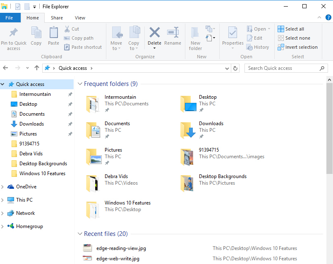Collapse the Recent files group
This screenshot has height=264, width=333.
point(80,234)
